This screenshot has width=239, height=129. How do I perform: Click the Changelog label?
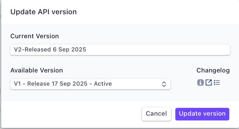pos(213,70)
